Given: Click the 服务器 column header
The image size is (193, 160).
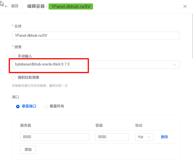Looking at the screenshot, I should [x=26, y=126].
